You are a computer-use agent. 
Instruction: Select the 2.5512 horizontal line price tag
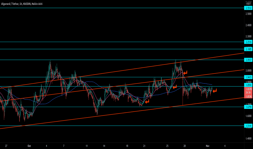point(248,8)
